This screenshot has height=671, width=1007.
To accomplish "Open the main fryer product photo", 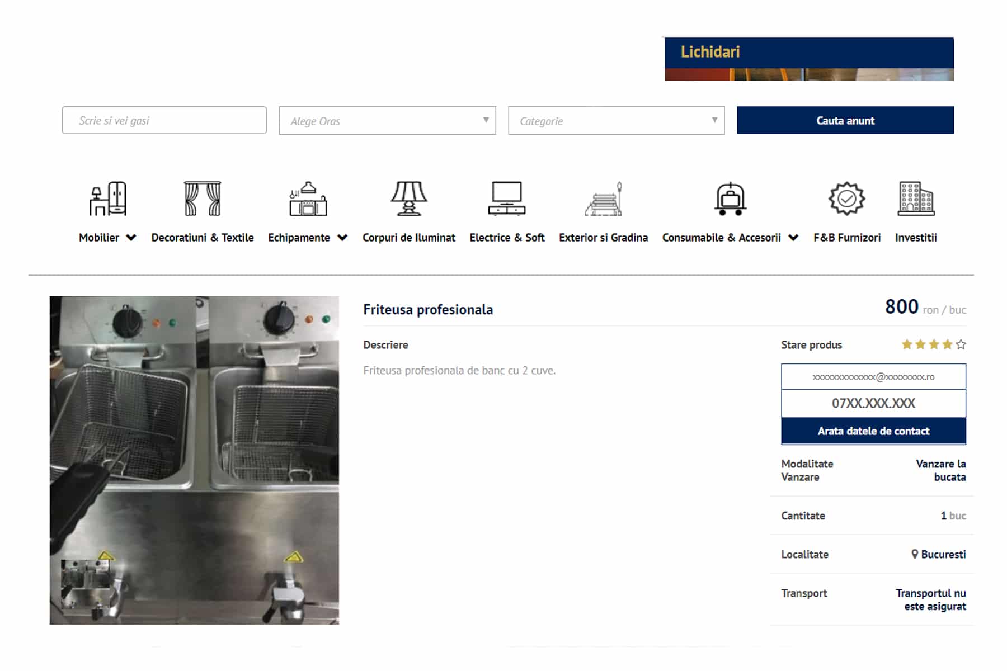I will (x=194, y=460).
